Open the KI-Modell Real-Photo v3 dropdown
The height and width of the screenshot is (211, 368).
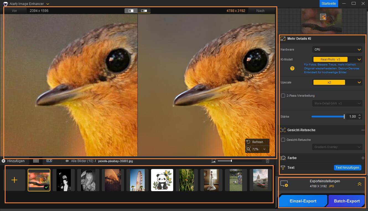click(x=337, y=59)
